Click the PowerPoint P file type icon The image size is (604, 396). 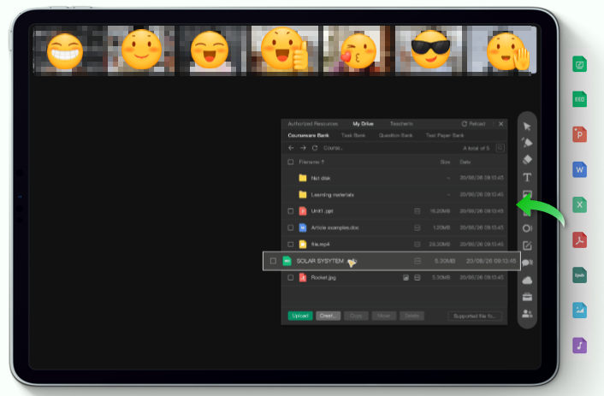click(579, 134)
